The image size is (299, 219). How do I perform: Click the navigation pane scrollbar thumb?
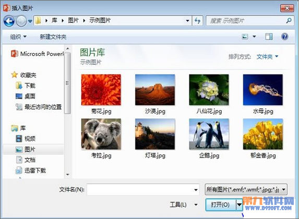tap(67, 83)
